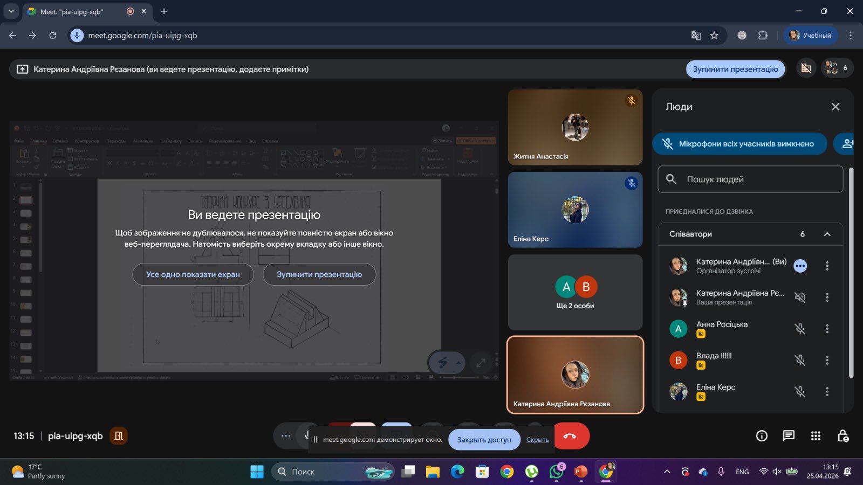Collapse the Співавтори section
The width and height of the screenshot is (863, 485).
click(827, 234)
